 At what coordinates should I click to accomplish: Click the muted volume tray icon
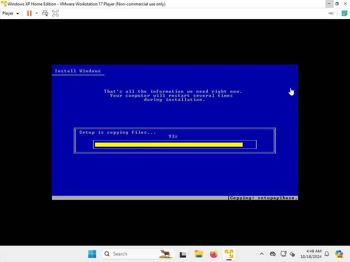(x=292, y=254)
